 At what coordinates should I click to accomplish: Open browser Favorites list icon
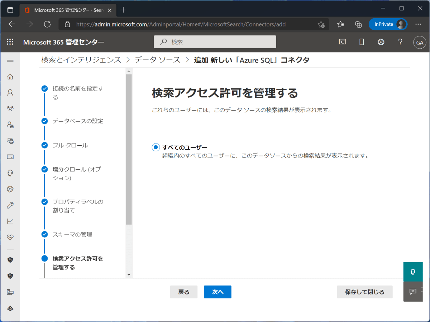pos(340,24)
